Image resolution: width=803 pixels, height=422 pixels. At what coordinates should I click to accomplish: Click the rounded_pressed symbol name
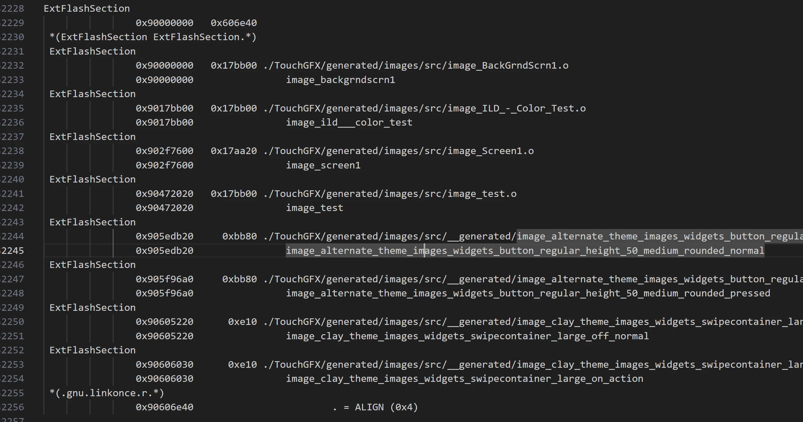pyautogui.click(x=528, y=293)
